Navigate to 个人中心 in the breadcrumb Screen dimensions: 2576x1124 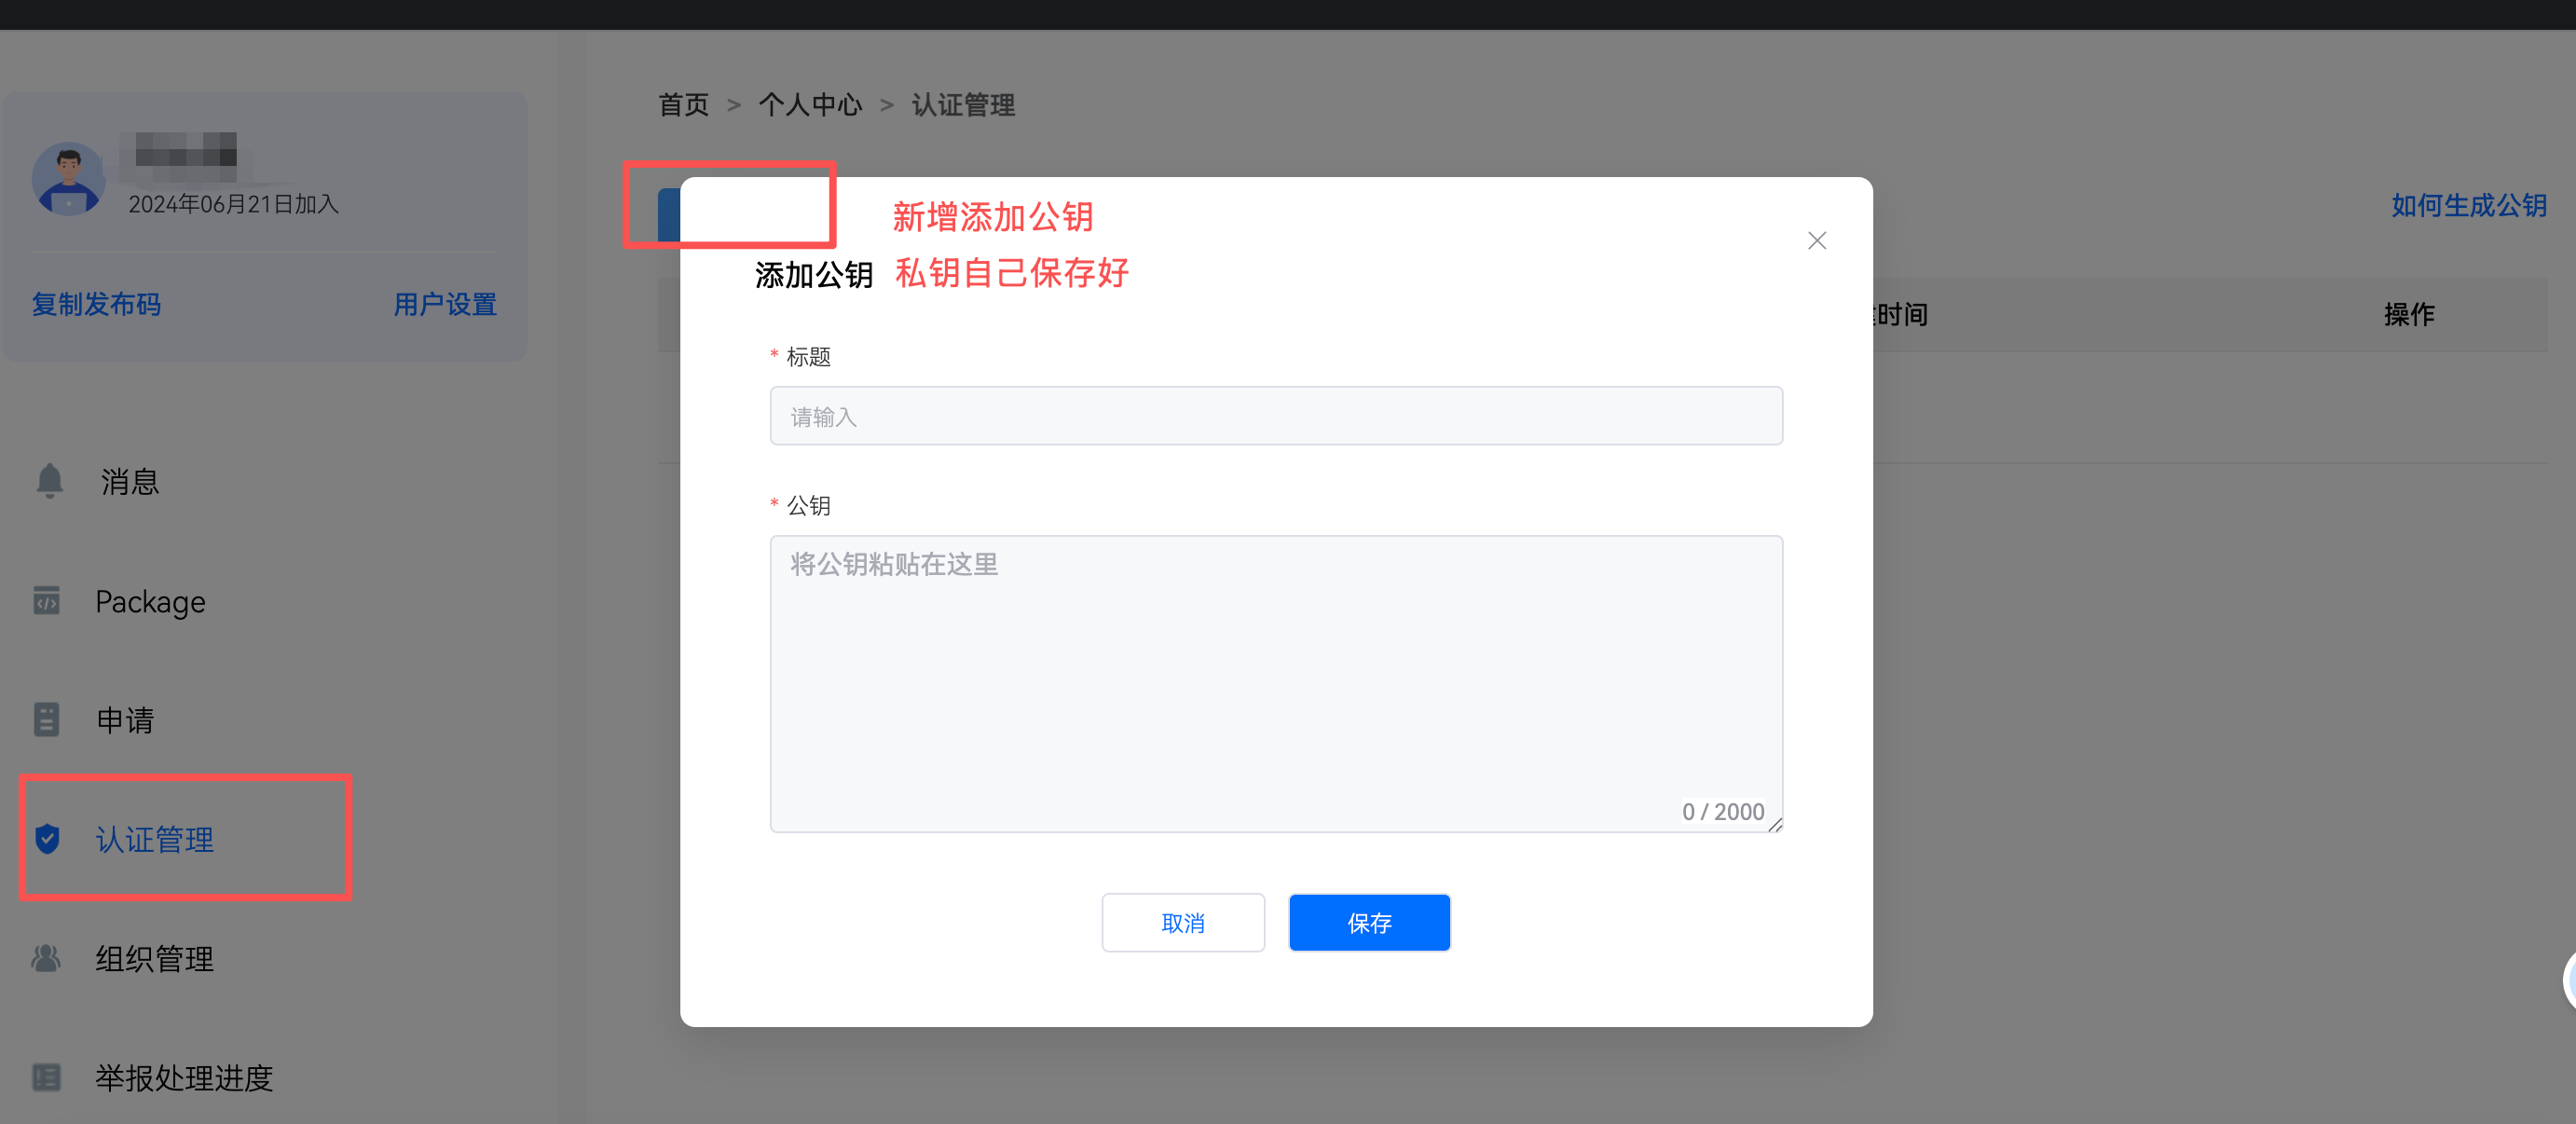(x=810, y=104)
